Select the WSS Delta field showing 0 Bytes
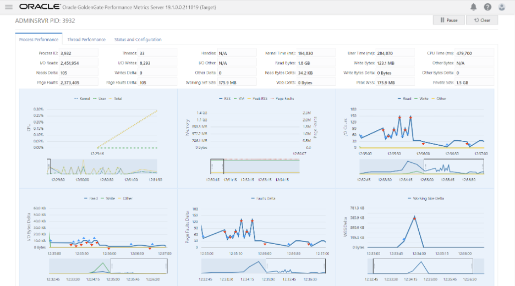This screenshot has height=286, width=515. (x=316, y=82)
